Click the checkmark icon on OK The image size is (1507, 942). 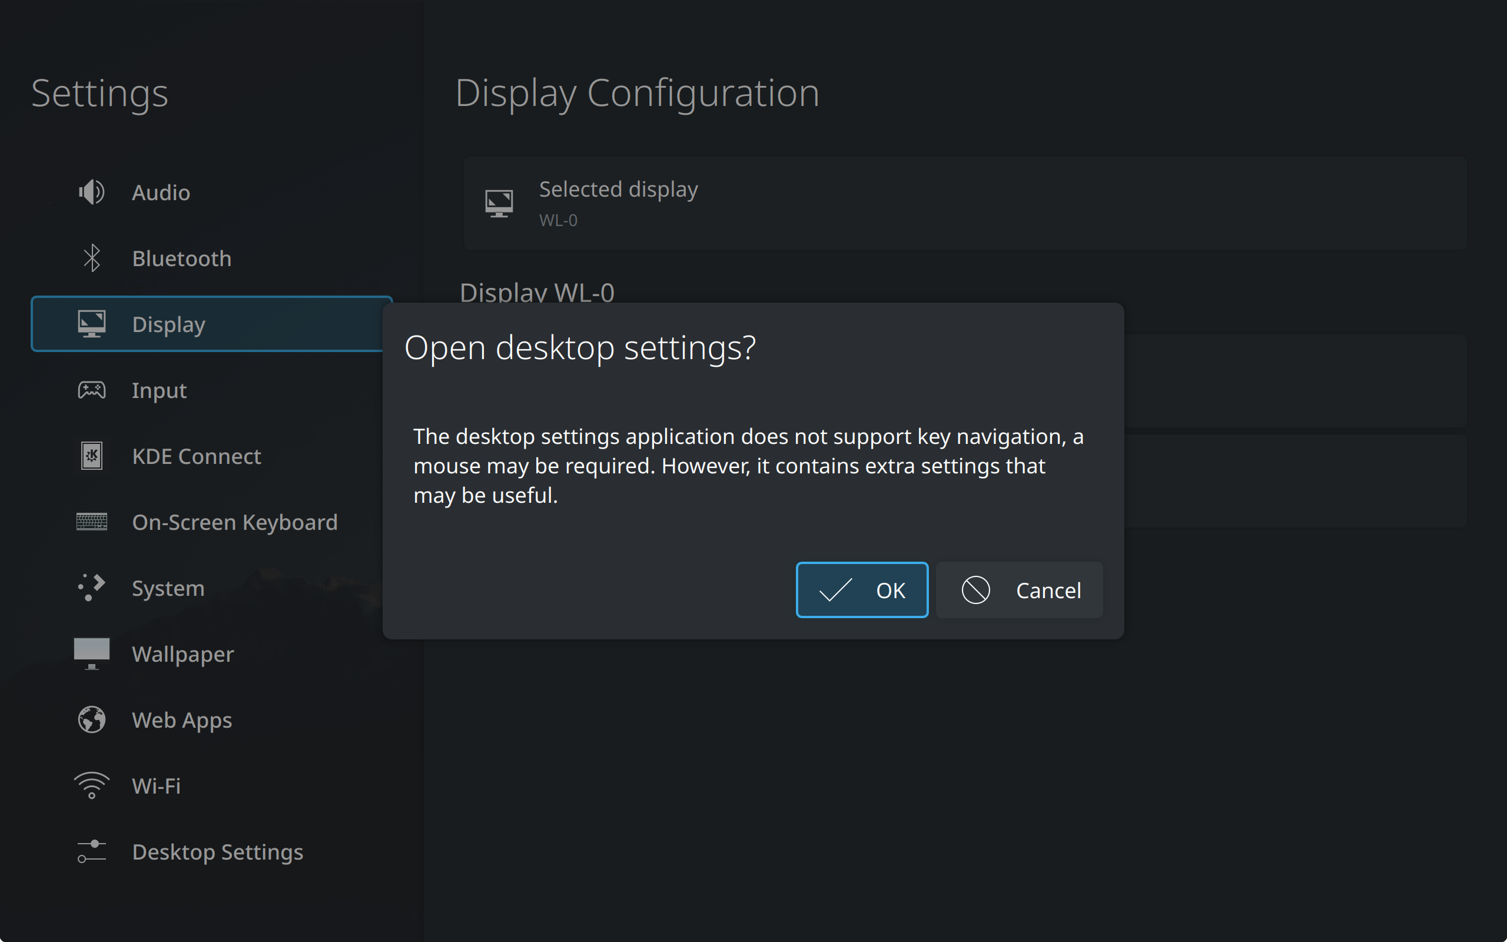coord(835,590)
